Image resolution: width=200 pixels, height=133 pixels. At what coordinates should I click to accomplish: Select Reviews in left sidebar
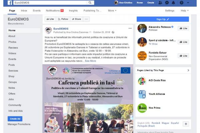point(13,48)
